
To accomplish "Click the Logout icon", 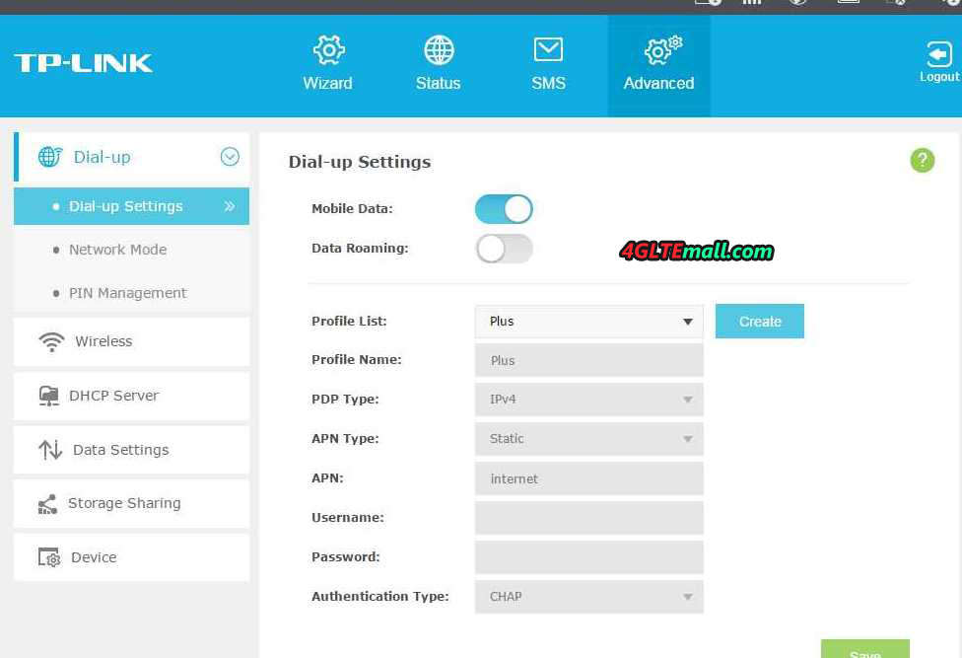I will pos(938,55).
